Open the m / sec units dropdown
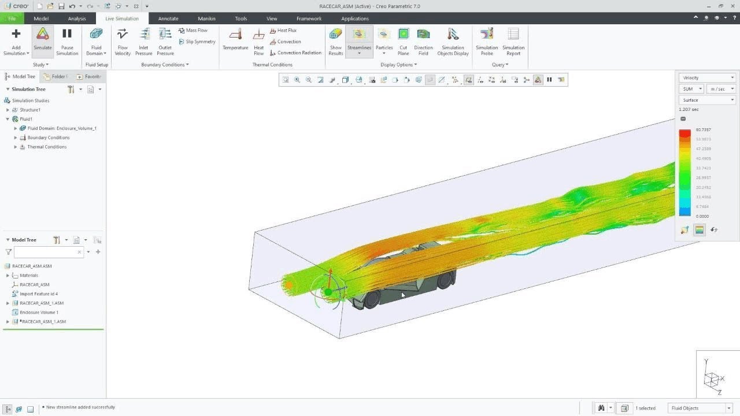 coord(721,89)
